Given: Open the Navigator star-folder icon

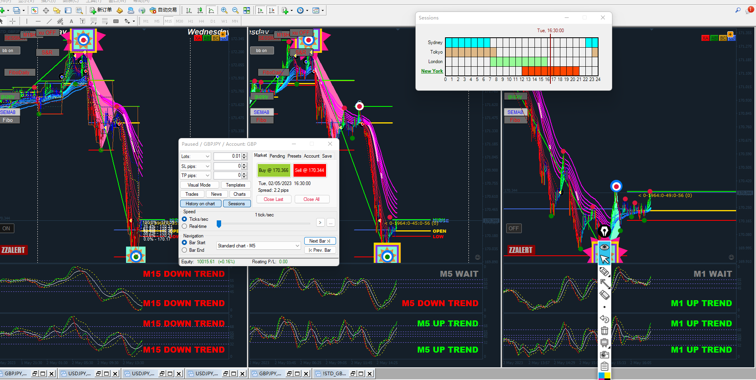Looking at the screenshot, I should point(57,10).
